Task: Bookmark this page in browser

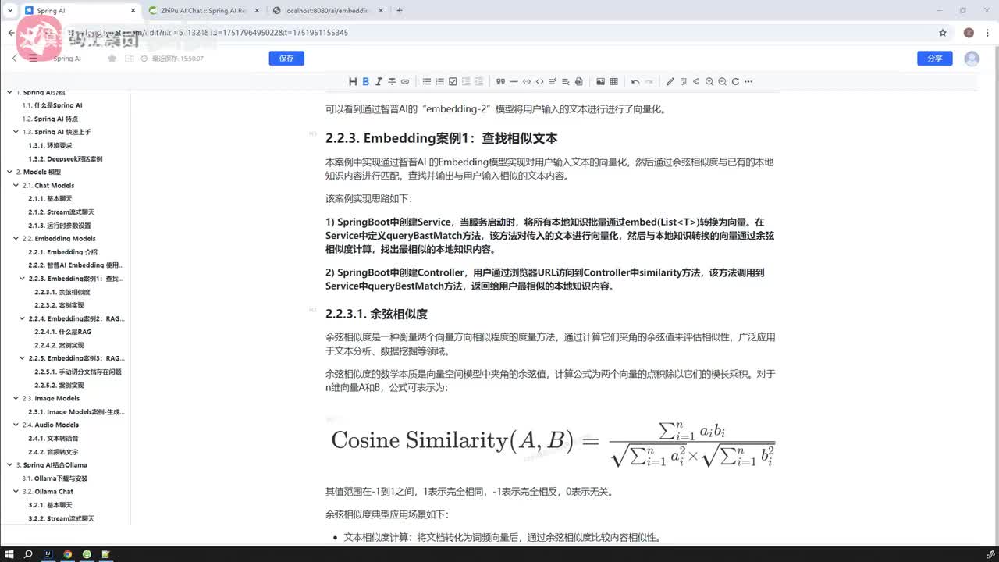Action: 943,33
